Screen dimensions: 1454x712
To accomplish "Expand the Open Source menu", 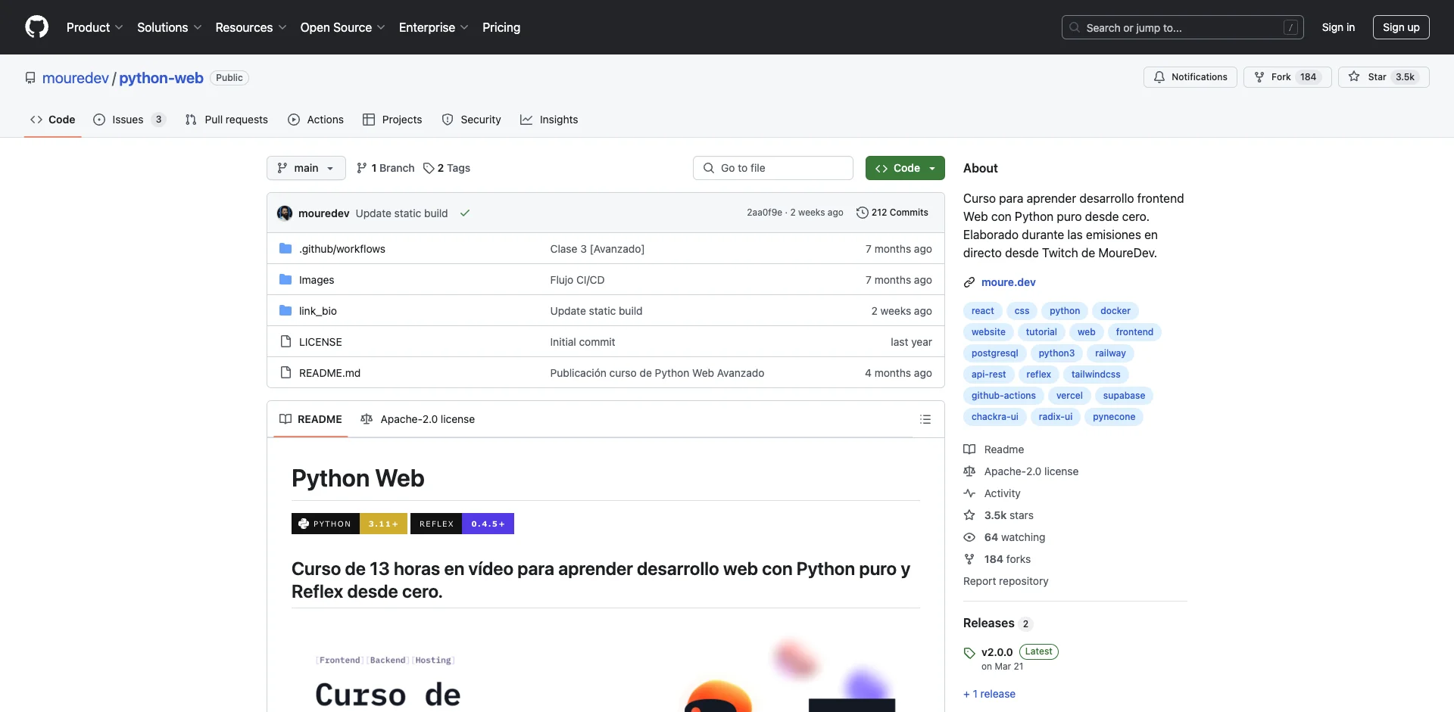I will 342,27.
